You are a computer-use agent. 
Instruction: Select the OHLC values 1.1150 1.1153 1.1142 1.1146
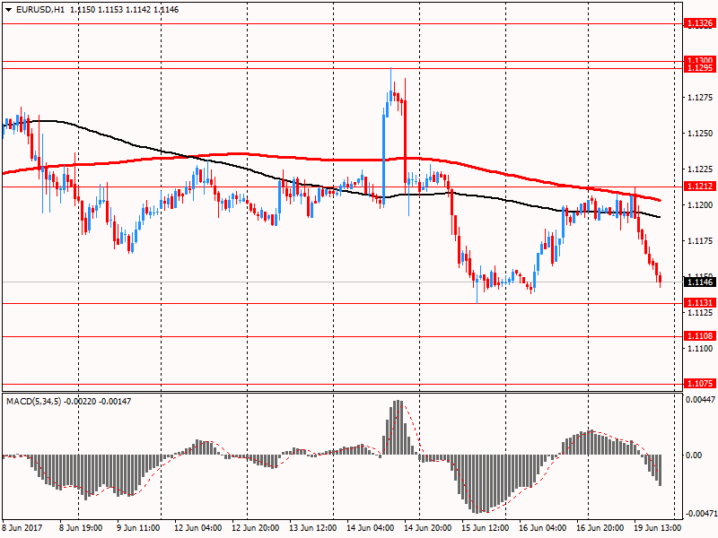tap(125, 10)
